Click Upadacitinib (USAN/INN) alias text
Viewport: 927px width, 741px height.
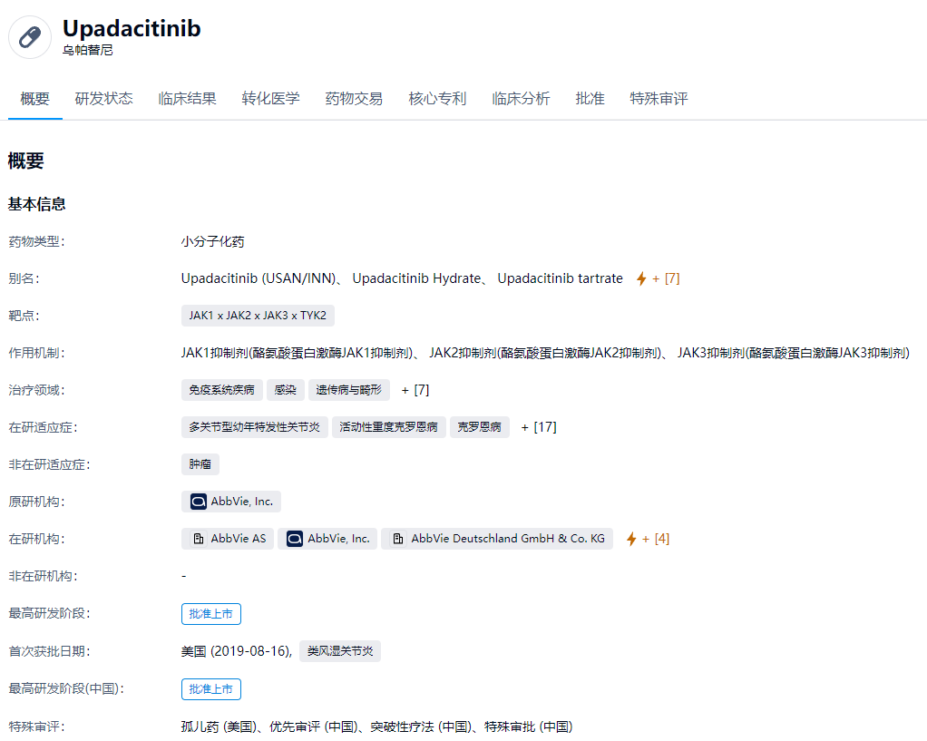259,278
